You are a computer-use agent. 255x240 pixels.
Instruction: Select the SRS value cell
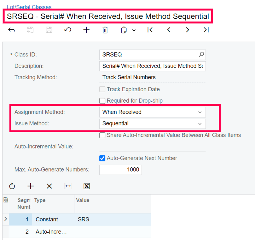(x=113, y=219)
